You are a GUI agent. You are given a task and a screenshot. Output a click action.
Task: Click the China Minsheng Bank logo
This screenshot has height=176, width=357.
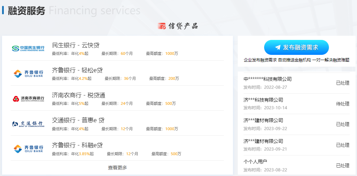pyautogui.click(x=28, y=48)
